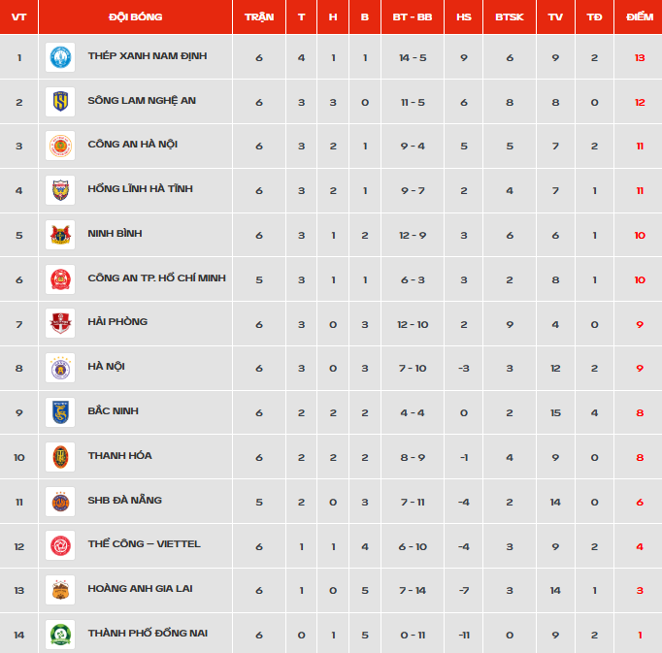This screenshot has height=653, width=662.
Task: Select Thép Xanh Nam Định's 13 points cell
Action: pyautogui.click(x=640, y=58)
